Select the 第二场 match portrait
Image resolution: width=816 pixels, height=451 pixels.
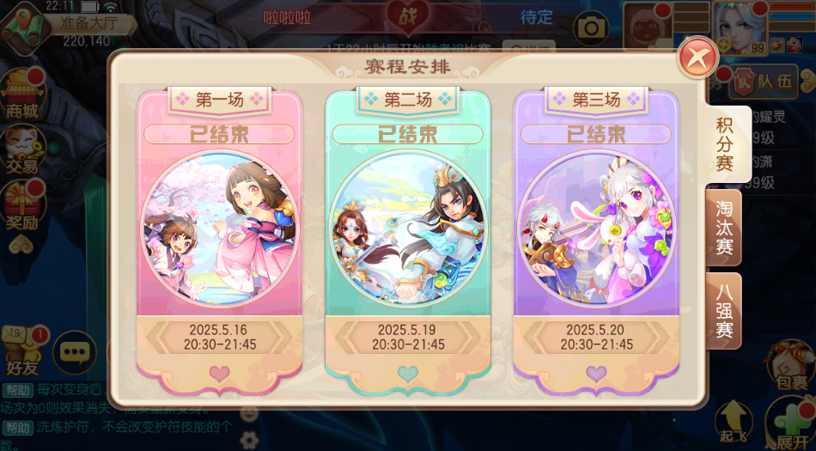pyautogui.click(x=408, y=229)
